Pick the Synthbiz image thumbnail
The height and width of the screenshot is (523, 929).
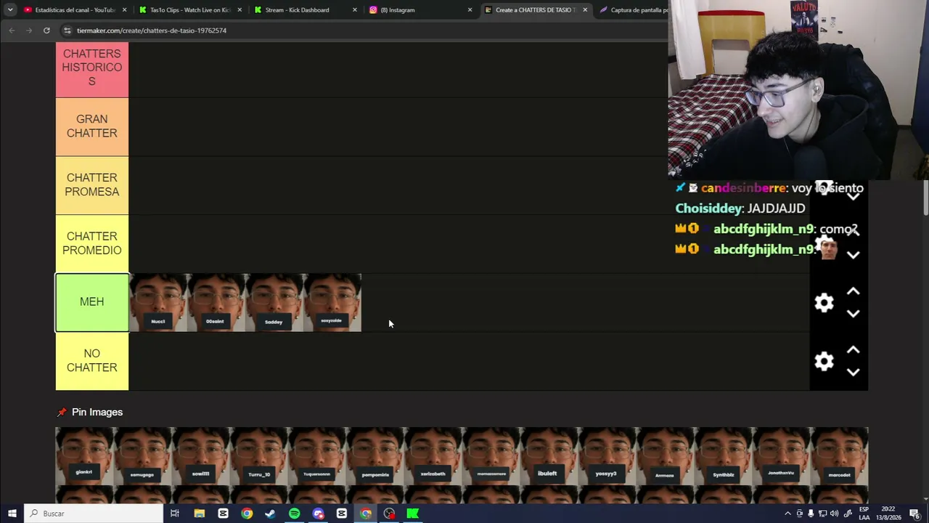pyautogui.click(x=723, y=456)
